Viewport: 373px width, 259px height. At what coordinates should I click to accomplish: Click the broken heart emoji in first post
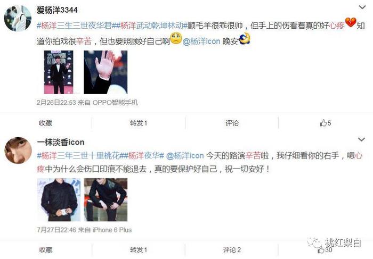click(351, 22)
